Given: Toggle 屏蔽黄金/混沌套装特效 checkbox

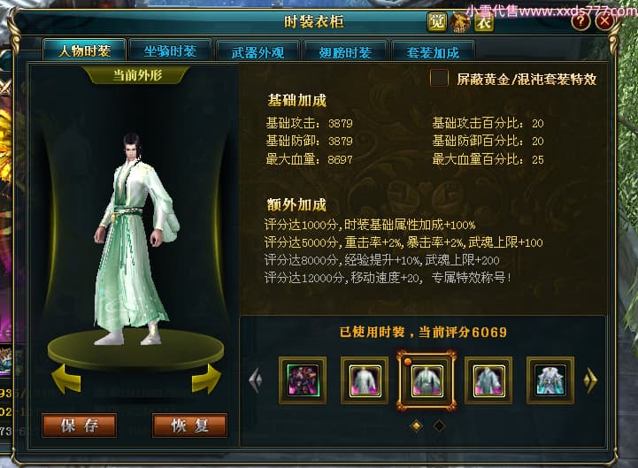Looking at the screenshot, I should [439, 78].
